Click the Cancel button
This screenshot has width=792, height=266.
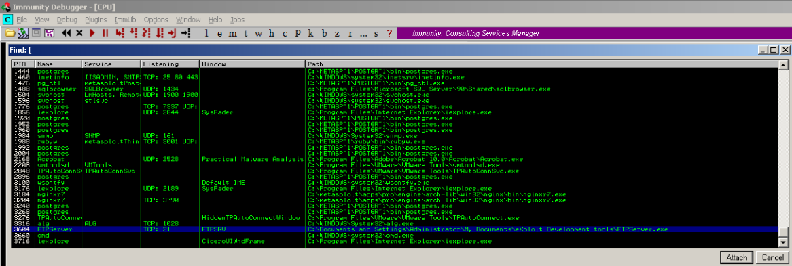point(773,257)
